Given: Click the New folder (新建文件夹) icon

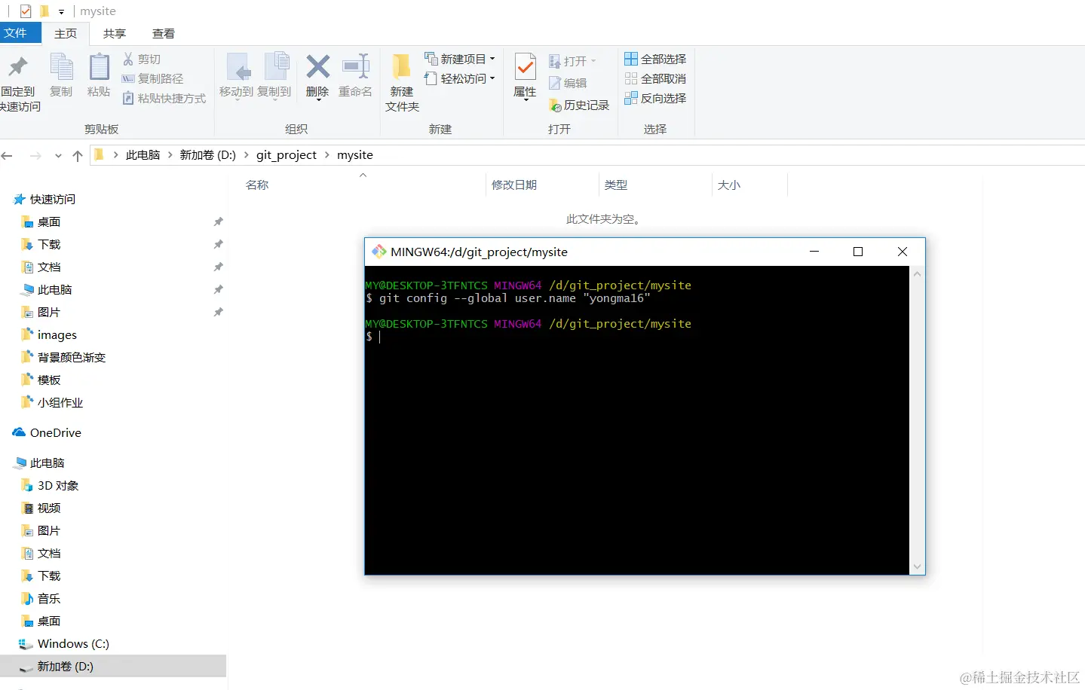Looking at the screenshot, I should point(401,66).
